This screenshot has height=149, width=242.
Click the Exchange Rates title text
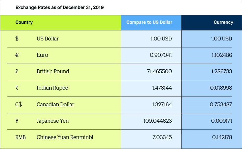point(59,7)
